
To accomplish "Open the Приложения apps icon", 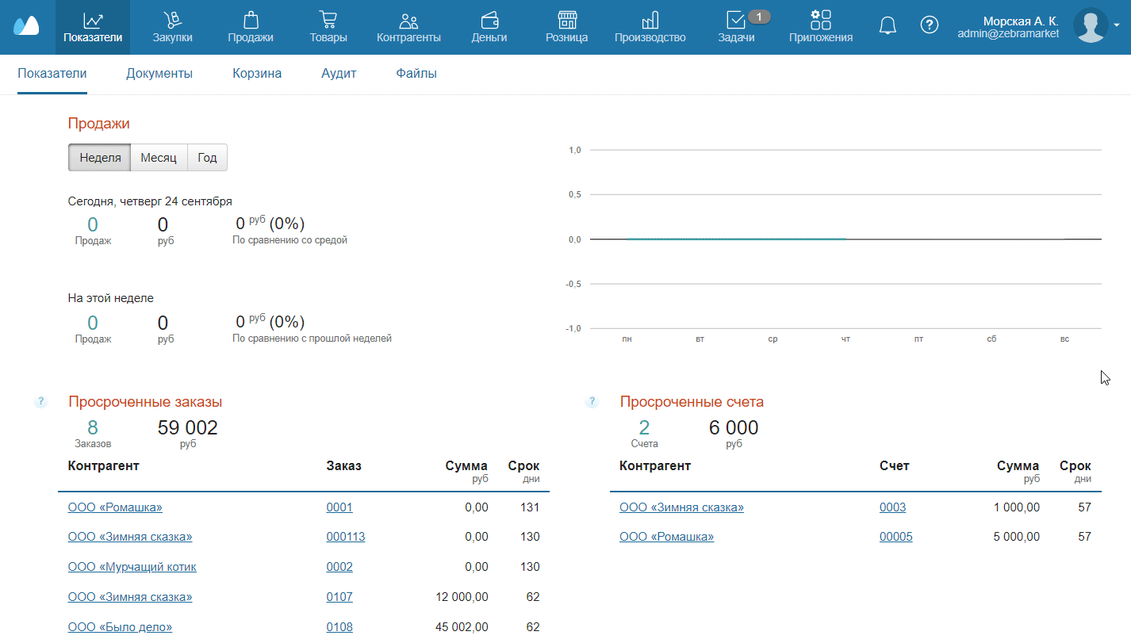I will tap(821, 21).
